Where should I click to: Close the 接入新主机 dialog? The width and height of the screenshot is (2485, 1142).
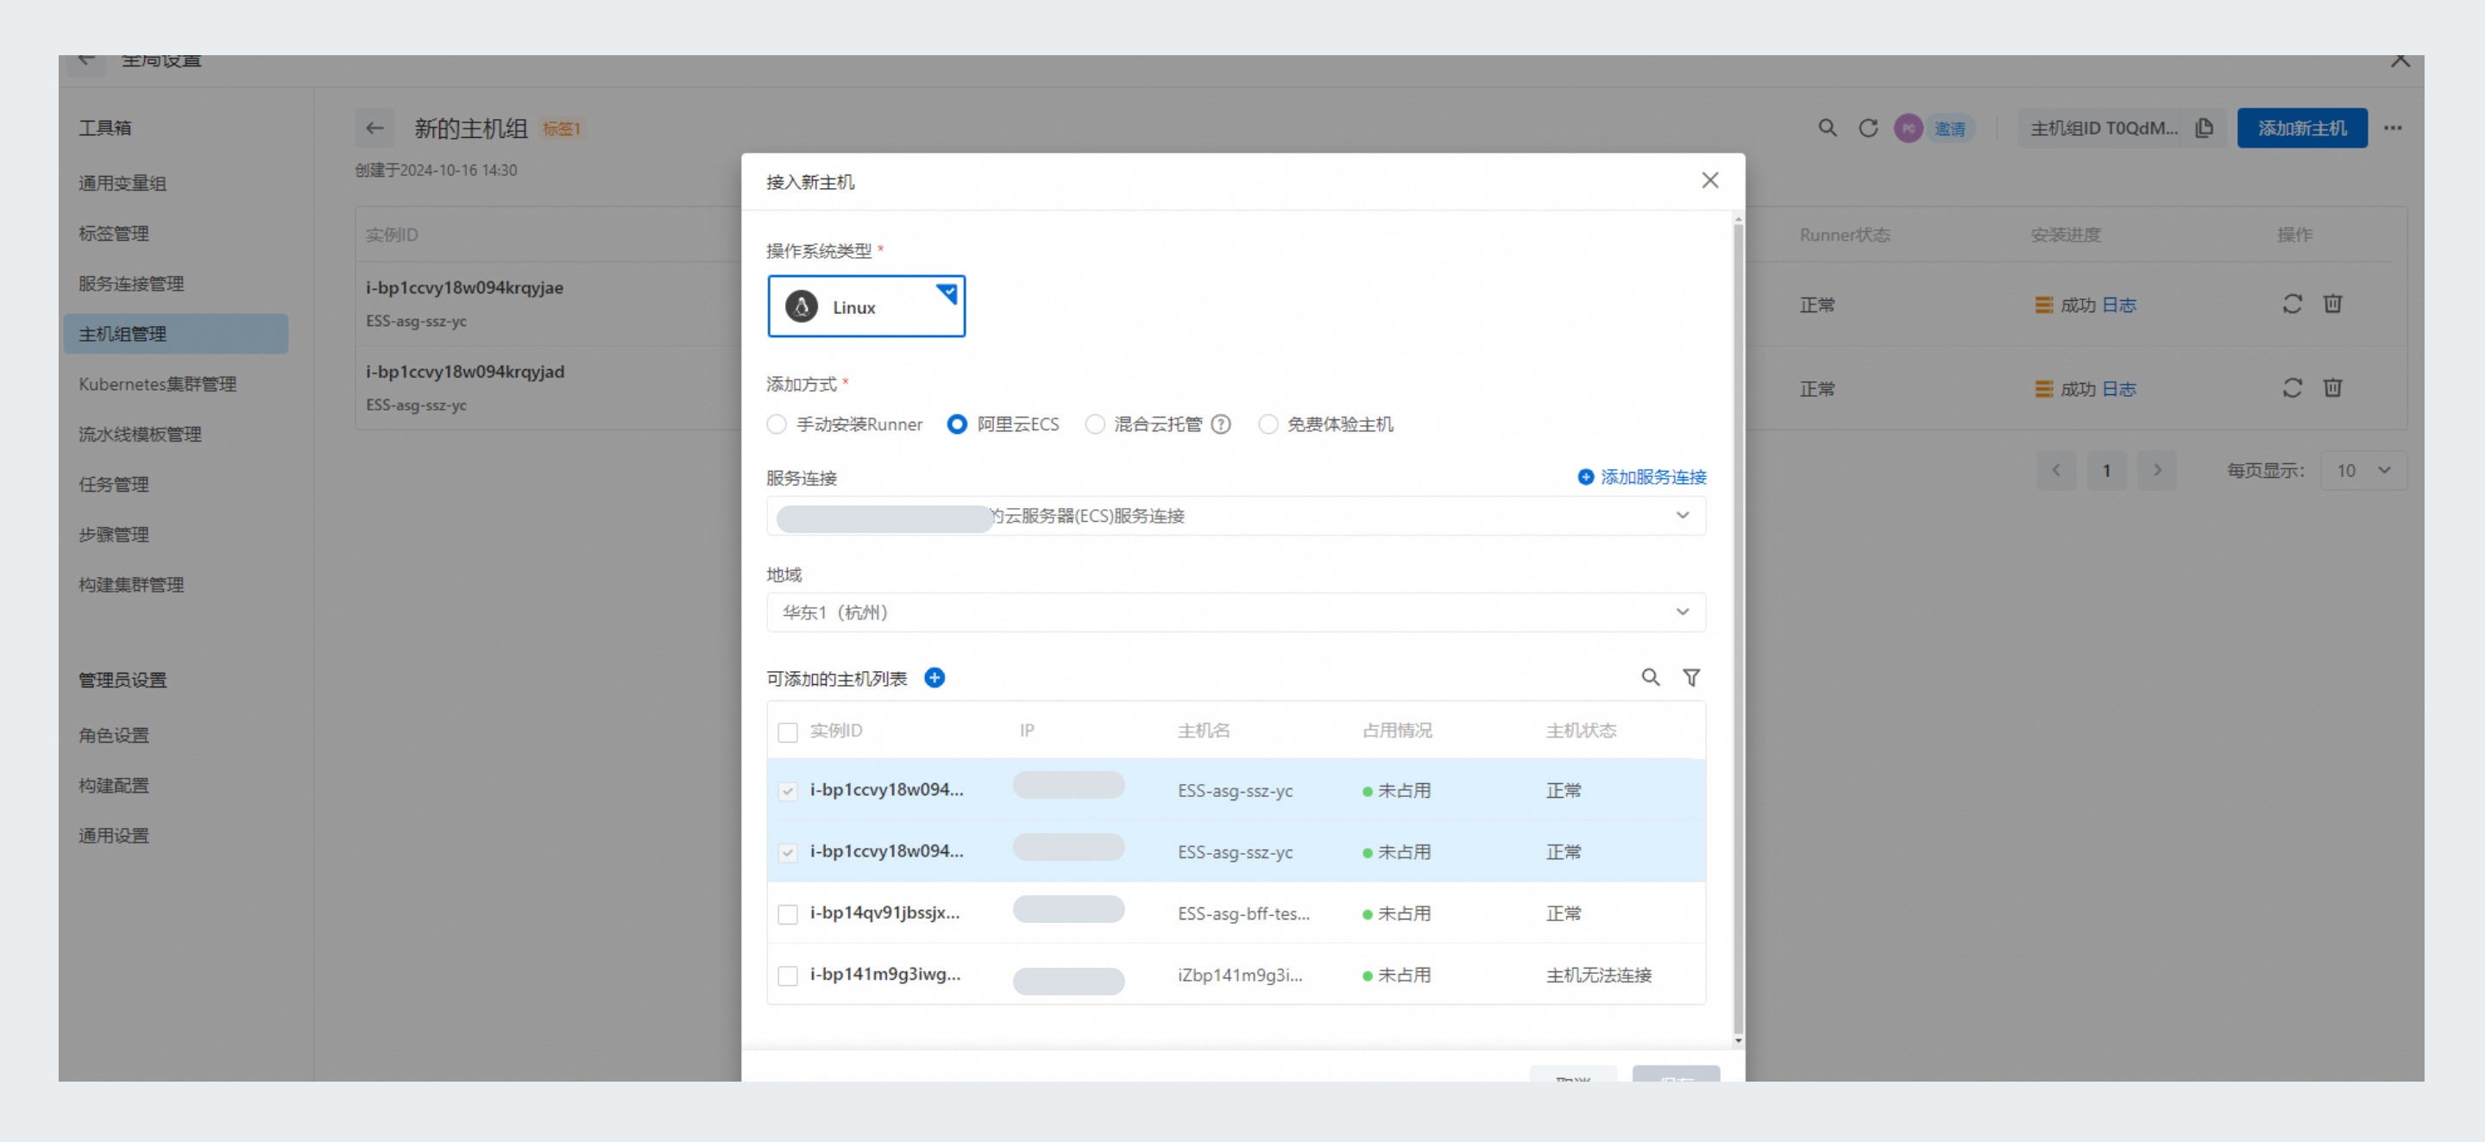click(x=1709, y=180)
